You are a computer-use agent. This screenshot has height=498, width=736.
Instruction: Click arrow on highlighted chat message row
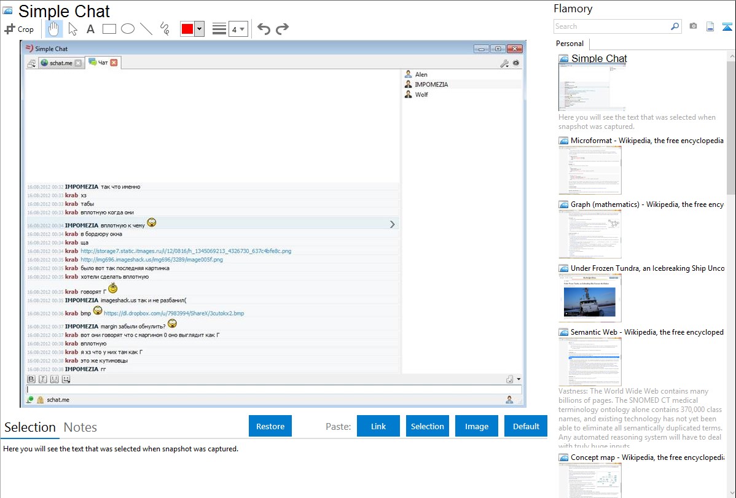tap(392, 224)
